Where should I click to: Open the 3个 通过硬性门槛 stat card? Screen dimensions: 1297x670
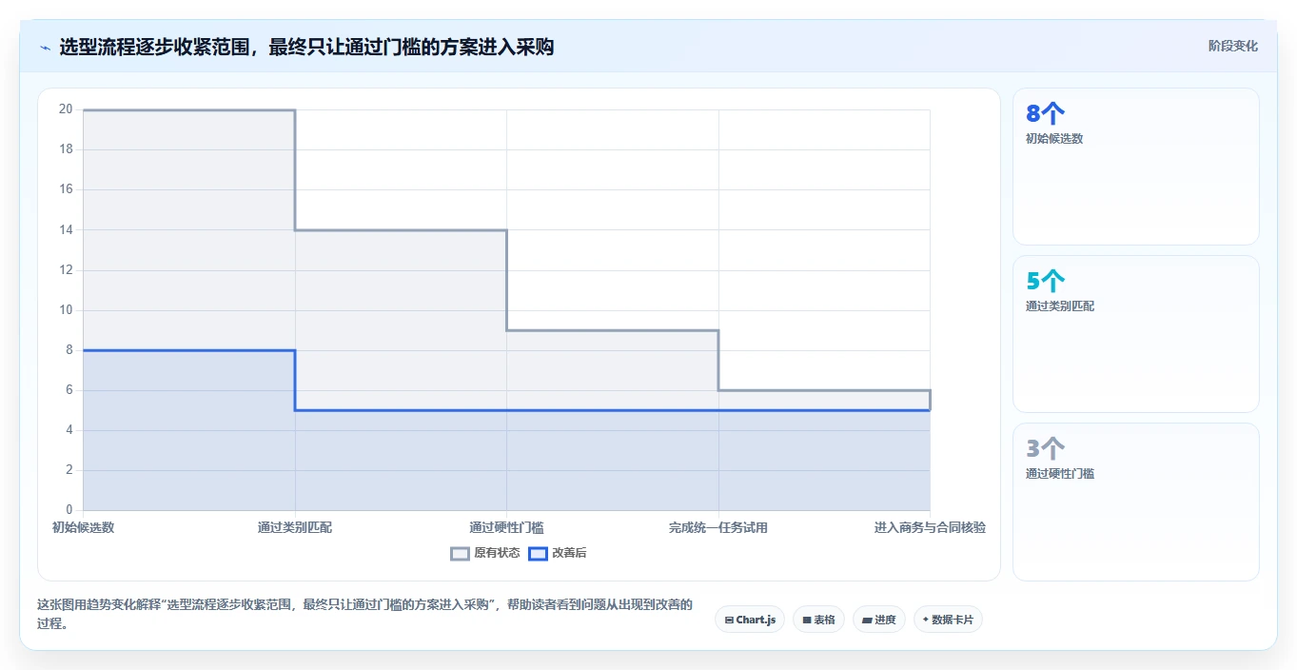(x=1136, y=502)
